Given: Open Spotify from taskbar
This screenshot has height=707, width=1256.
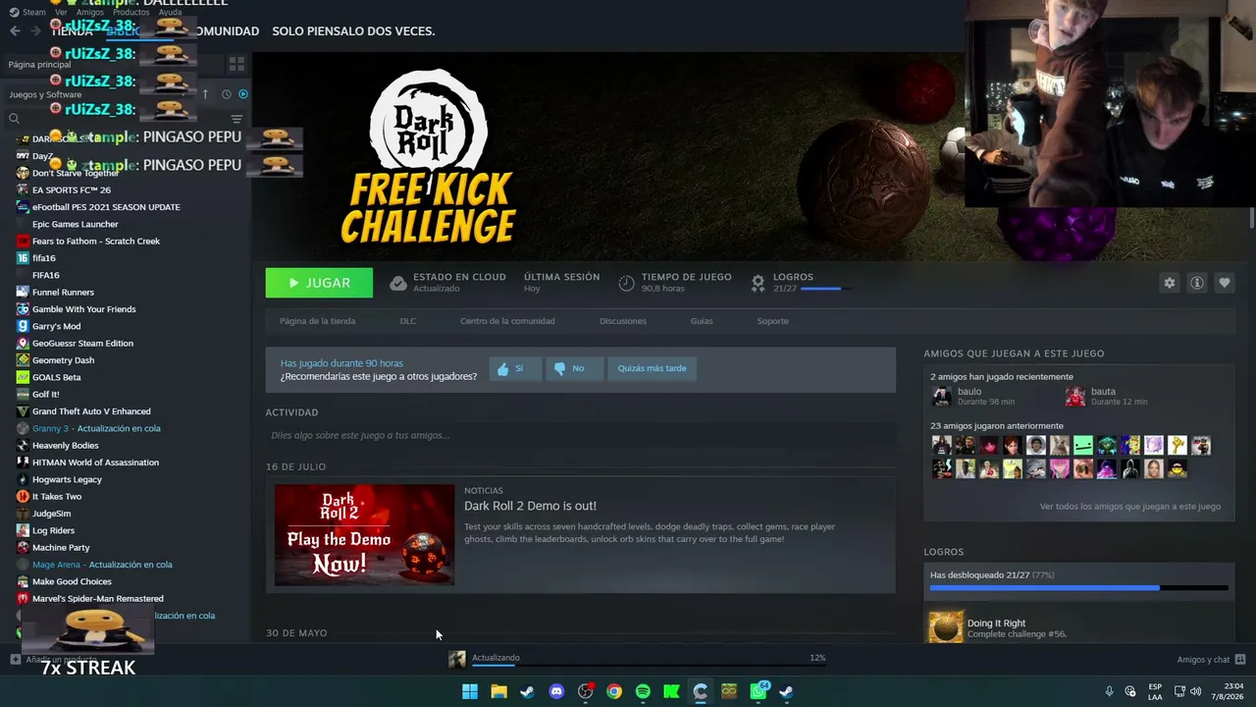Looking at the screenshot, I should pos(643,691).
